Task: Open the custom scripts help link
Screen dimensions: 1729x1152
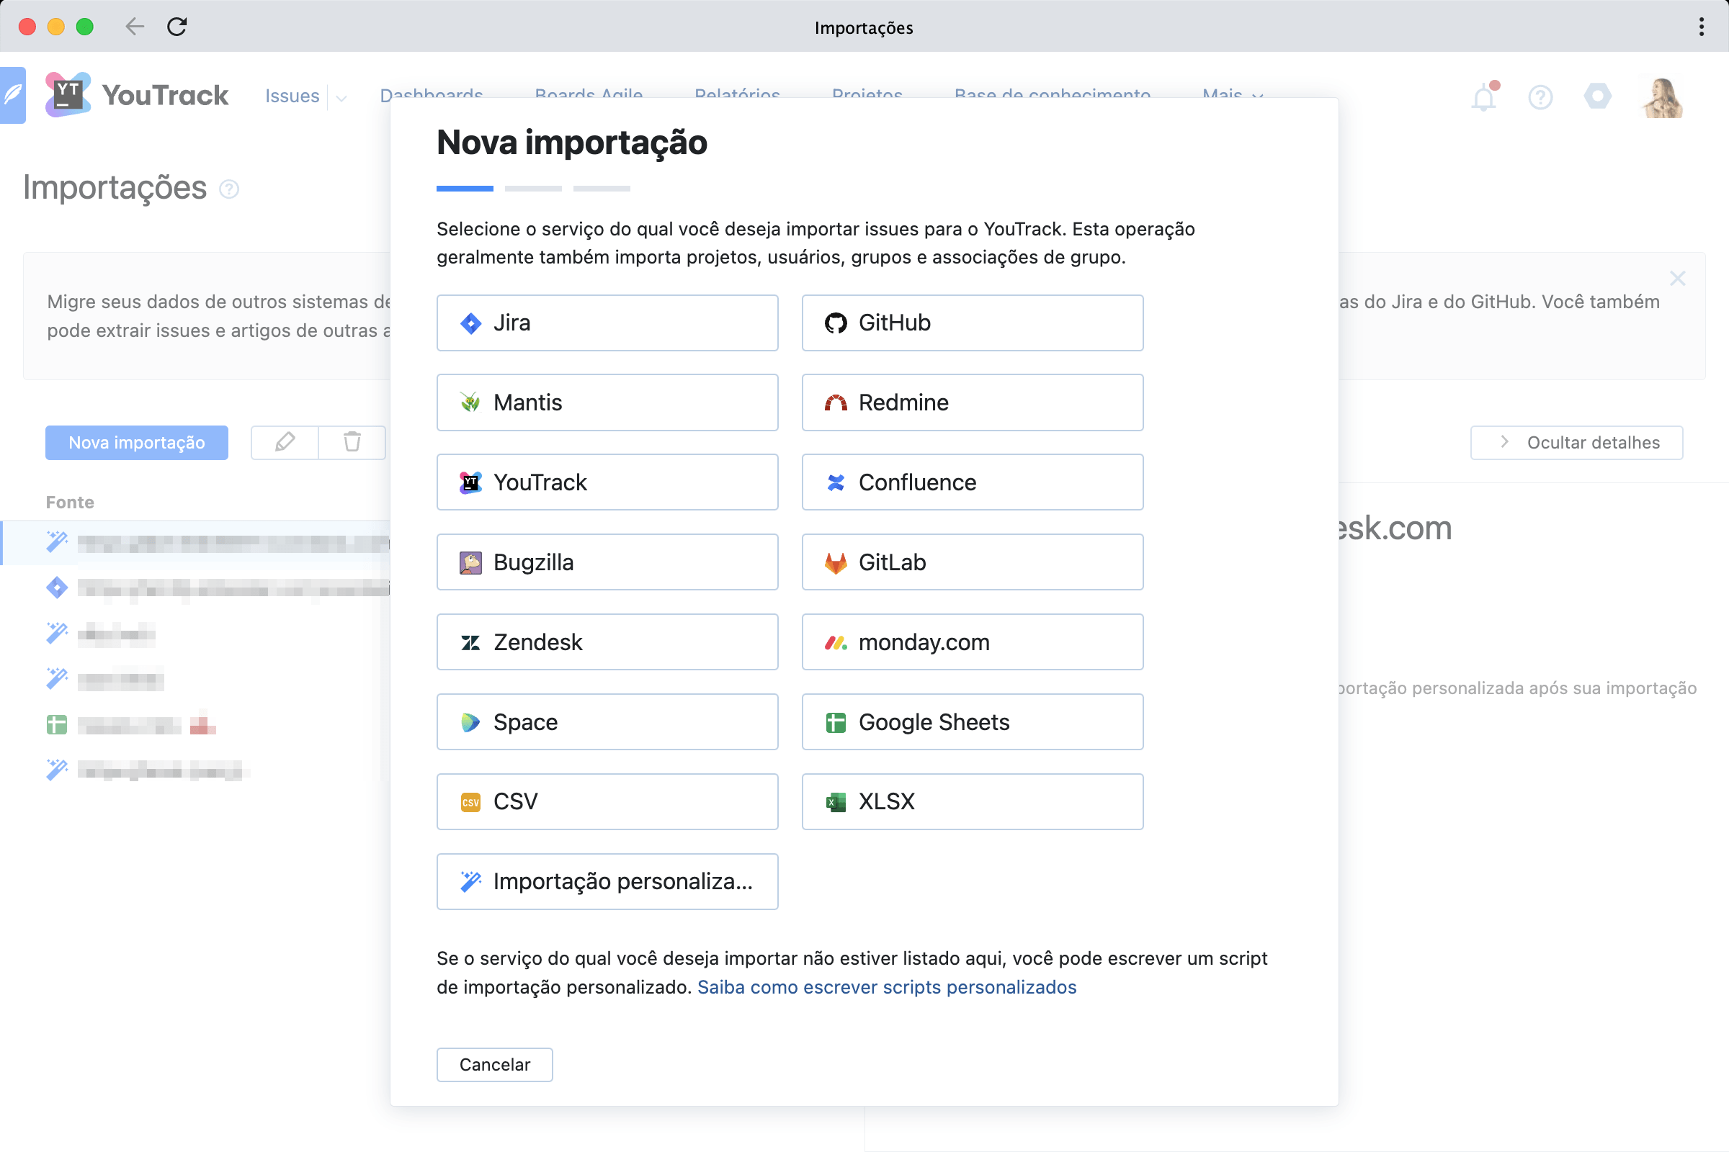Action: click(887, 987)
